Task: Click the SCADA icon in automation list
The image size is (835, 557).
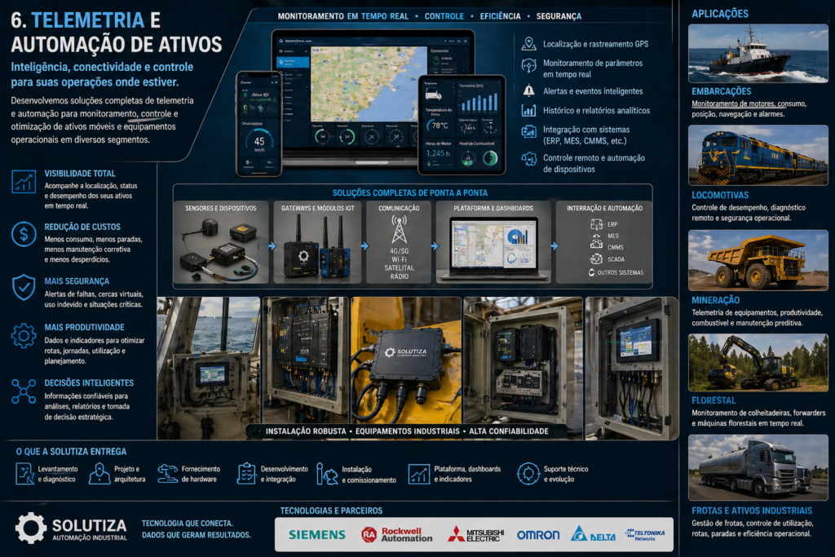Action: 596,259
